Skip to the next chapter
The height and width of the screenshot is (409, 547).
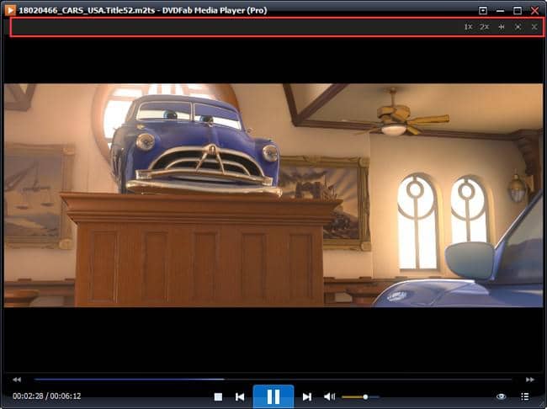(x=307, y=396)
